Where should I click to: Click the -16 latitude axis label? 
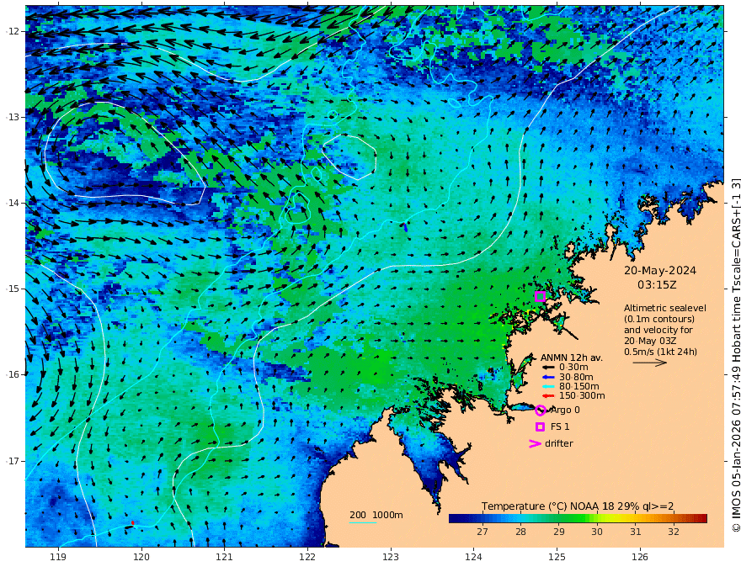(12, 374)
